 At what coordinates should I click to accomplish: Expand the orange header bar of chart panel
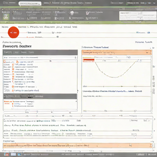coord(117,52)
